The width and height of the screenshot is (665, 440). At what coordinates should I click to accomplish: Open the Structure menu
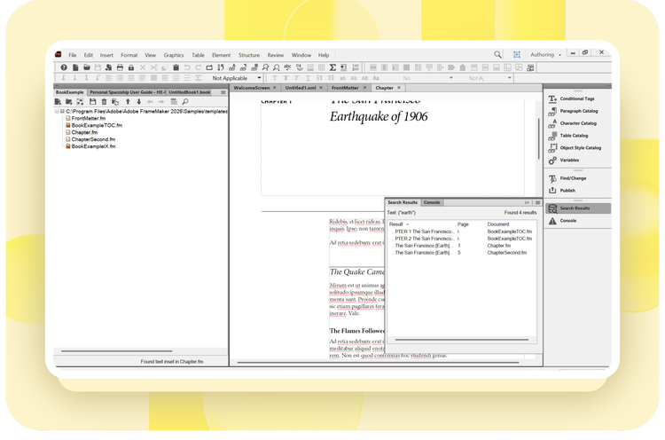[249, 55]
